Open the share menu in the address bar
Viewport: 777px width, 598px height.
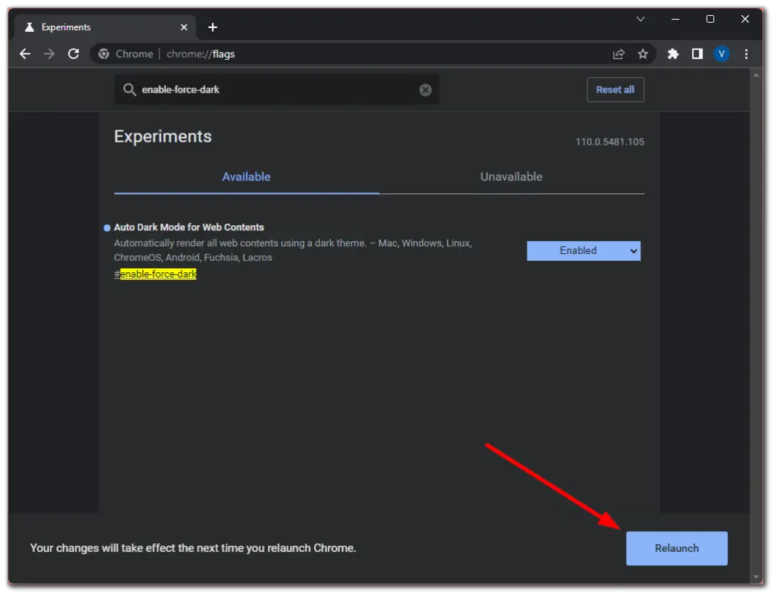[618, 54]
